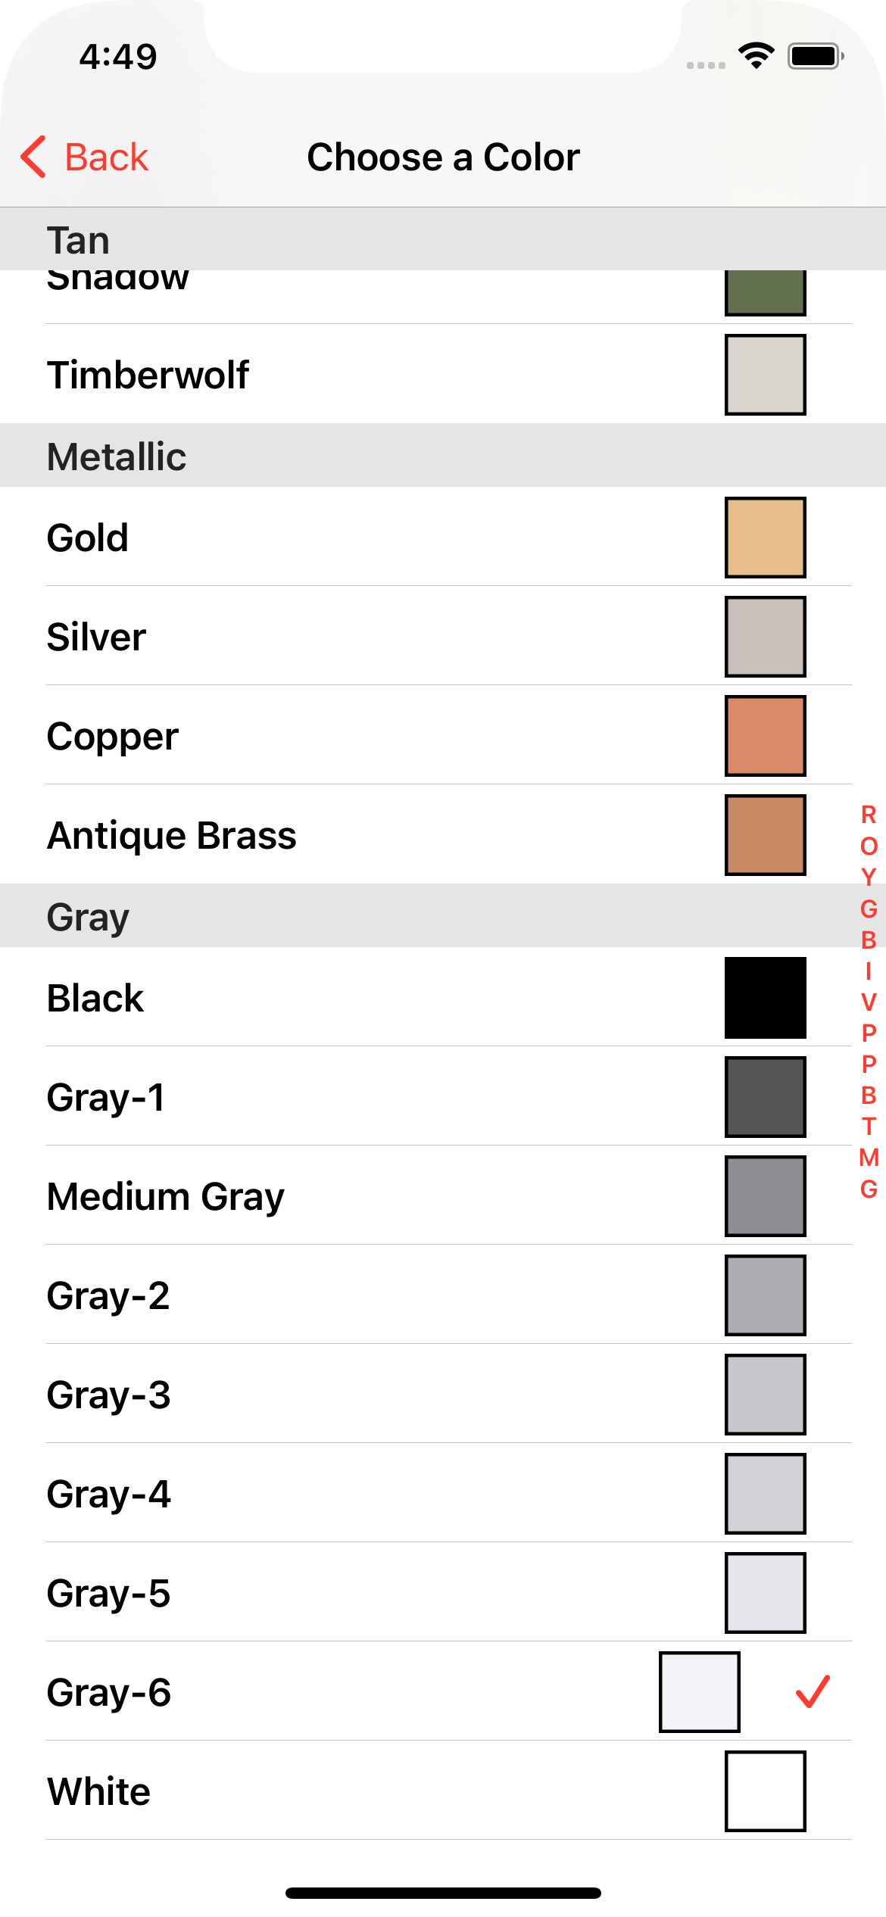Select the White color row
Screen dimensions: 886x1917
pyautogui.click(x=443, y=1791)
